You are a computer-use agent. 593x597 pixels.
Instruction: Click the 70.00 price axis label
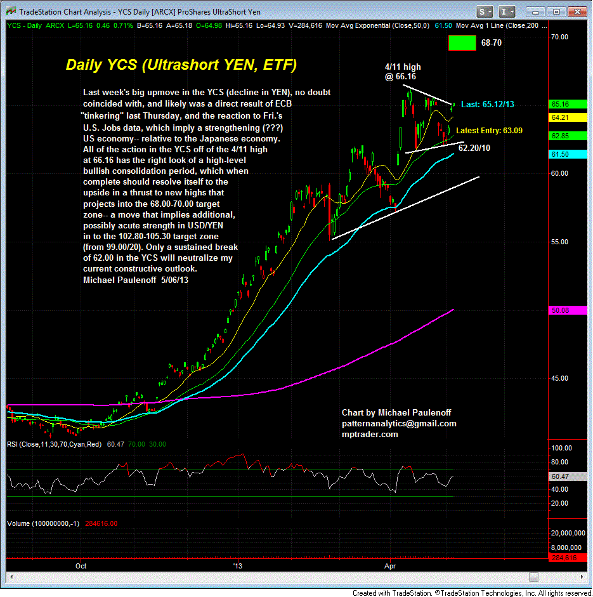point(559,37)
